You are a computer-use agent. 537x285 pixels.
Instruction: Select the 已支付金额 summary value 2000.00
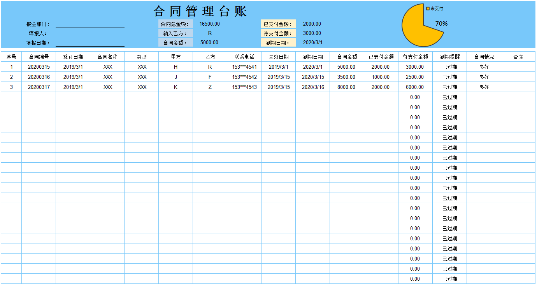pyautogui.click(x=312, y=24)
